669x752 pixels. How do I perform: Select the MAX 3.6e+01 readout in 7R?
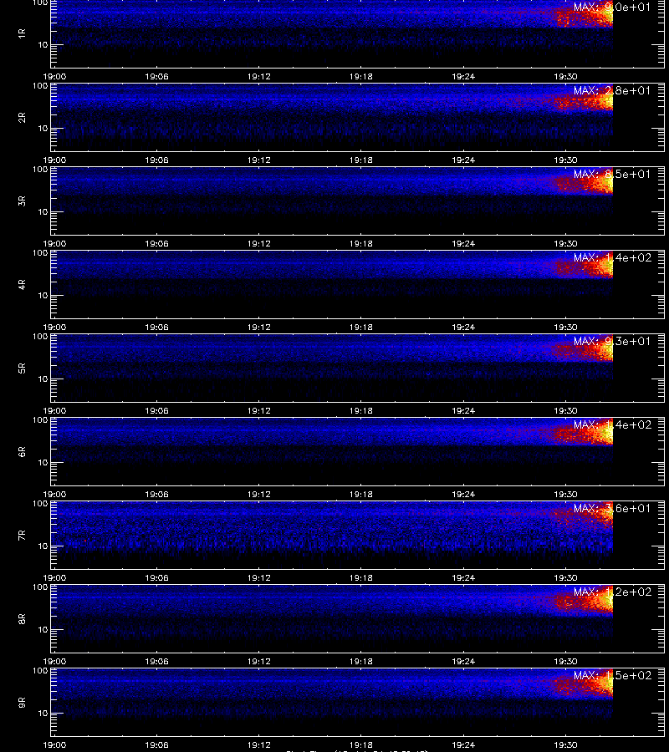pos(612,508)
